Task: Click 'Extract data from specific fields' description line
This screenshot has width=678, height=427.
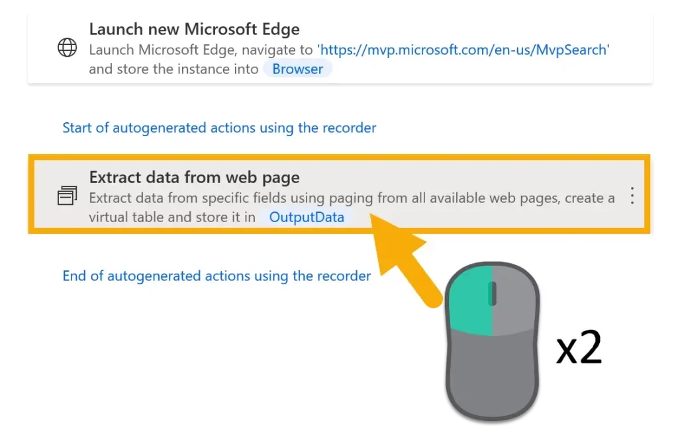Action: pyautogui.click(x=351, y=198)
